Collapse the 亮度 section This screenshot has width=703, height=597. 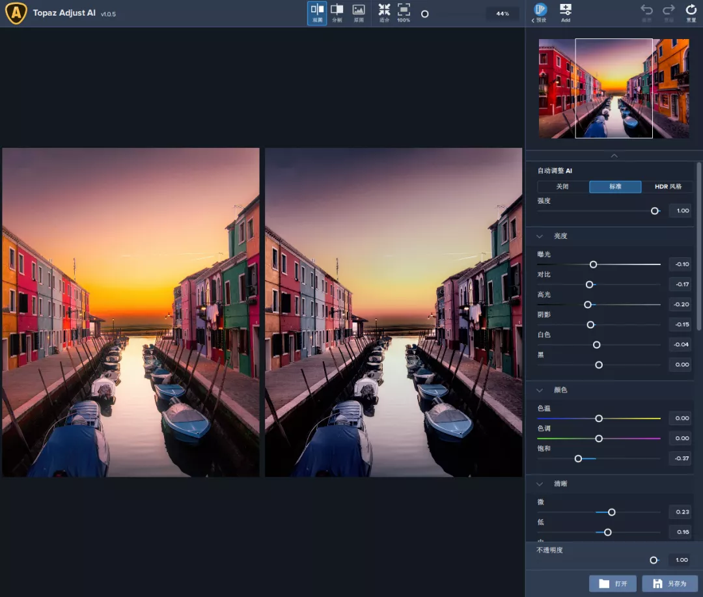click(x=540, y=236)
